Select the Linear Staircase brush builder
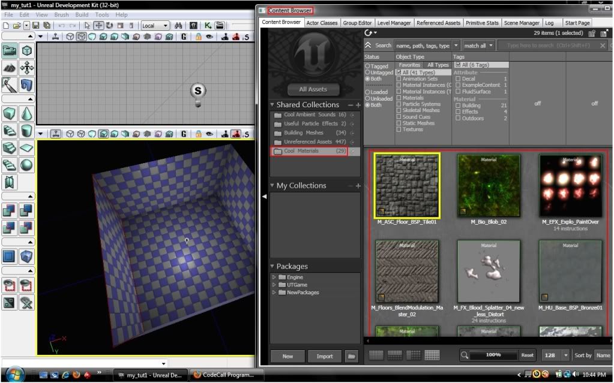The width and height of the screenshot is (614, 383). tap(10, 148)
